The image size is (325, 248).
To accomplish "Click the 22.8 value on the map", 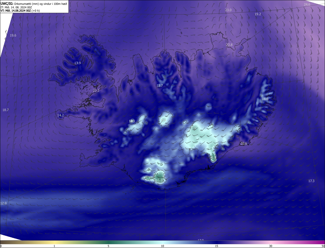I will pyautogui.click(x=229, y=45).
